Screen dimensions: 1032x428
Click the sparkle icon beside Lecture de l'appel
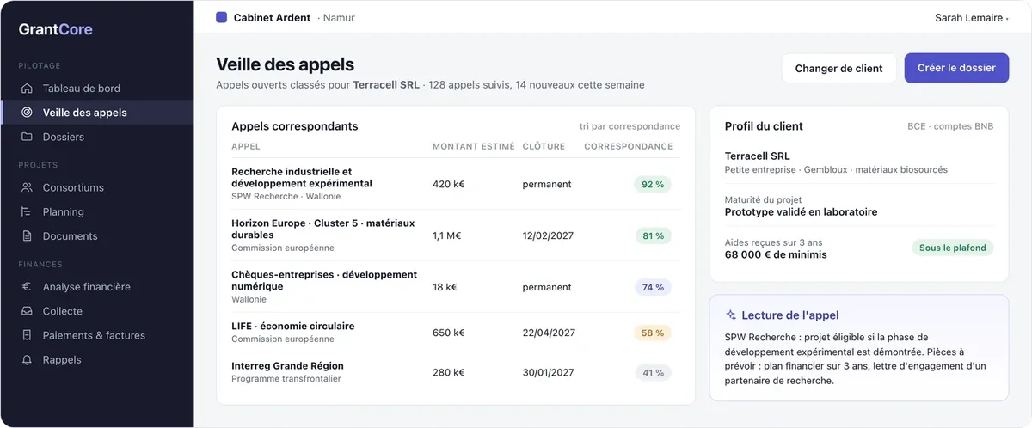(x=731, y=315)
